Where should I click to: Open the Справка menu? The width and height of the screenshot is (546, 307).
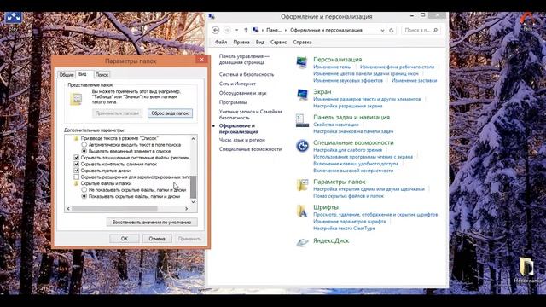click(x=302, y=42)
